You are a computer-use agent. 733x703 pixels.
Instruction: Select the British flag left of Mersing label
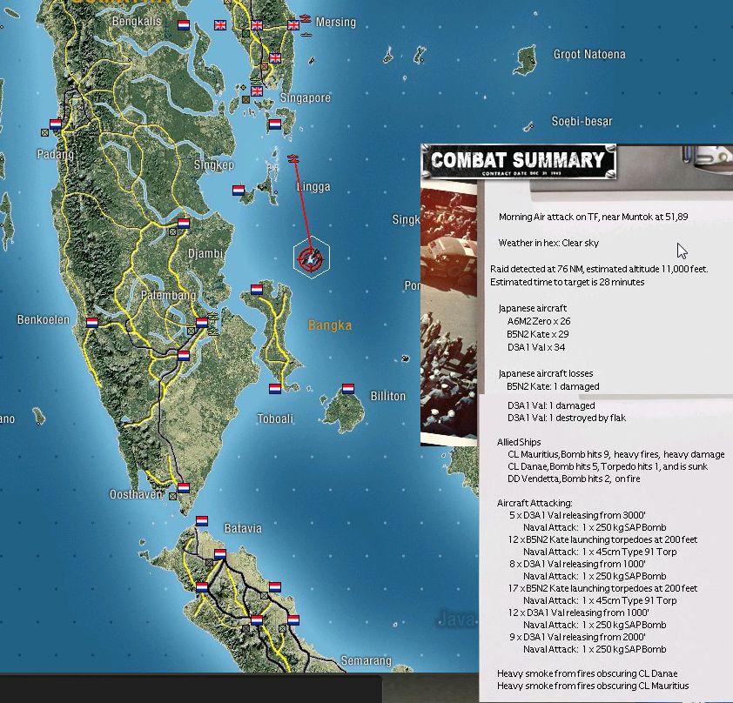(x=293, y=24)
